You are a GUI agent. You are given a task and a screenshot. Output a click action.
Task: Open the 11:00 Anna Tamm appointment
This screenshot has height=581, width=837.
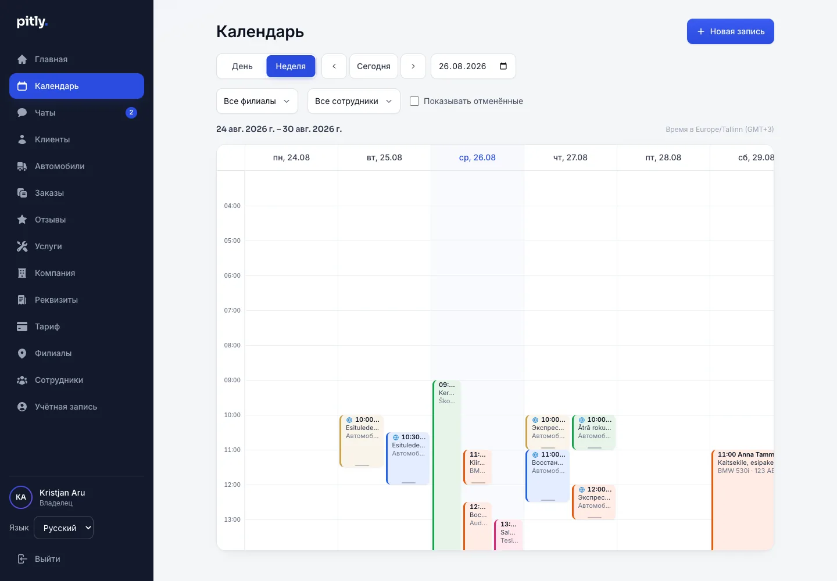743,500
